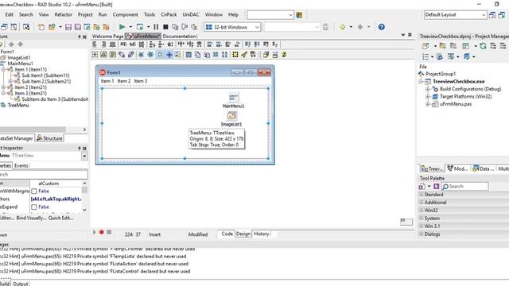Click the New Items icon in toolbar
This screenshot has width=509, height=286.
tap(41, 27)
